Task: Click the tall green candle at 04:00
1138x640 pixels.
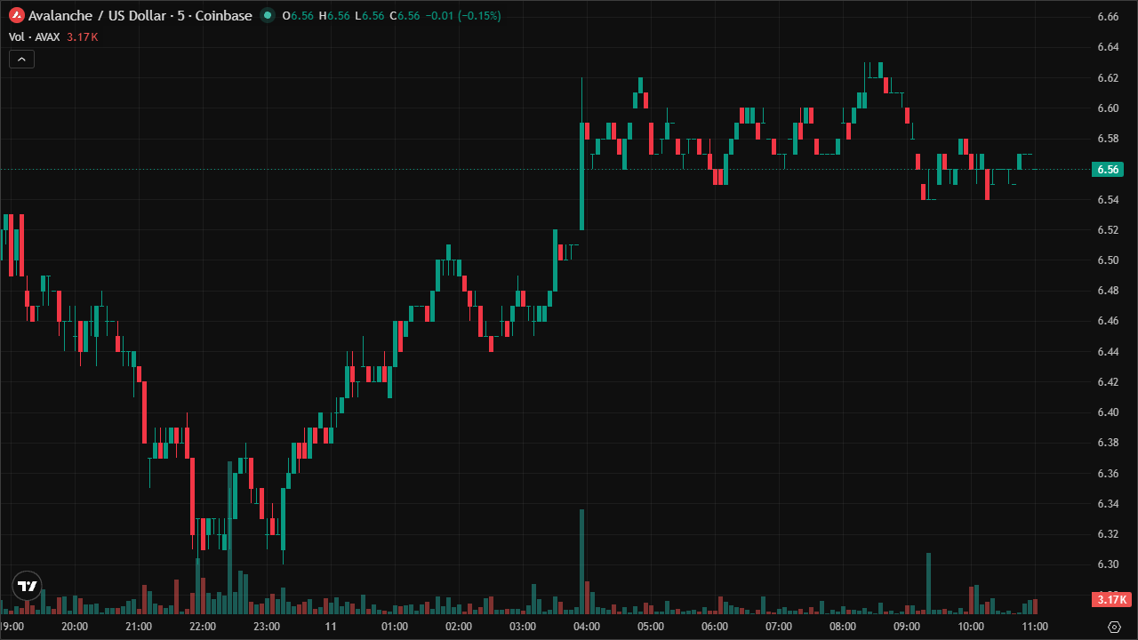Action: pyautogui.click(x=581, y=176)
